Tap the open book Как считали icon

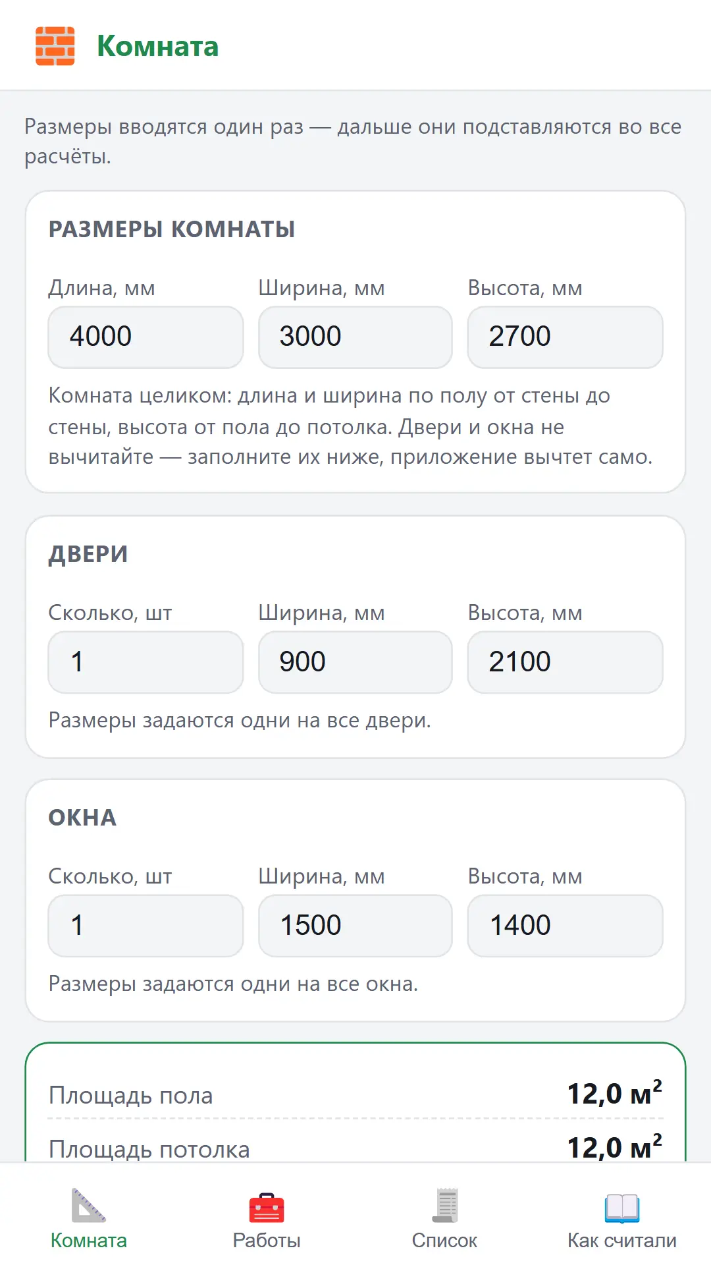[x=622, y=1207]
